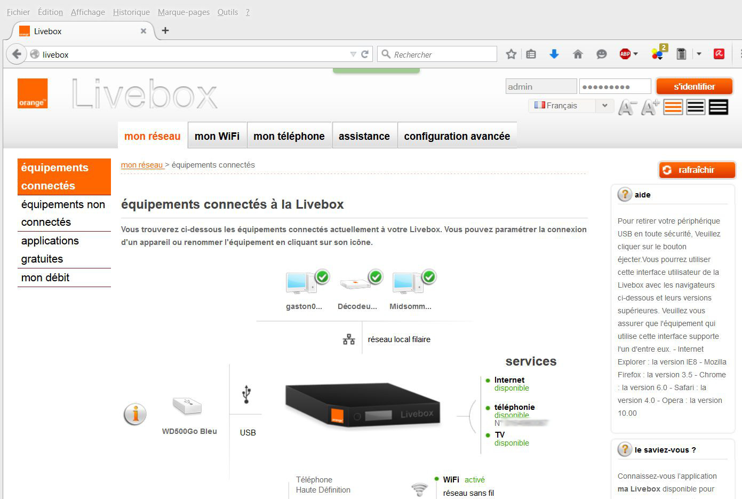Focus the admin username field
The width and height of the screenshot is (742, 499).
point(541,86)
